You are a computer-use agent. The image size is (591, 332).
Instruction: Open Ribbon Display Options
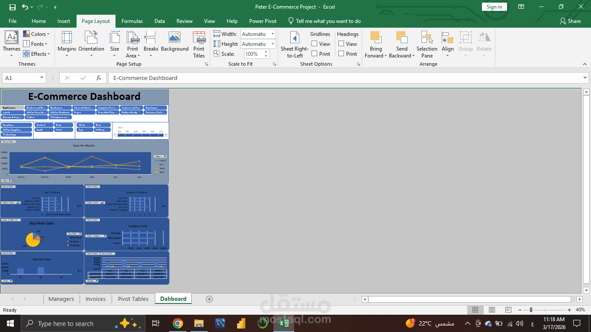(521, 7)
